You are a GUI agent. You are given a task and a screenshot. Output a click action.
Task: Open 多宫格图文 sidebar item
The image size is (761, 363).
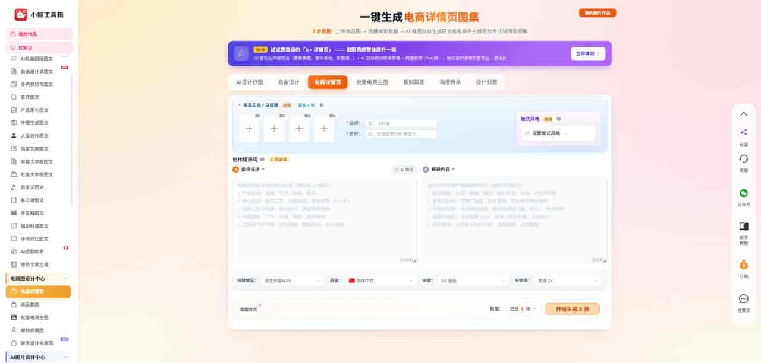click(x=38, y=213)
